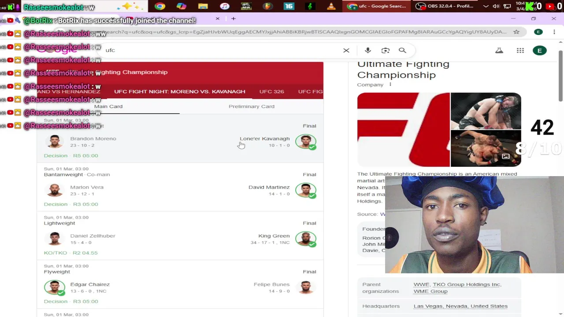Open Felipe Bunes's fighter entry

271,284
